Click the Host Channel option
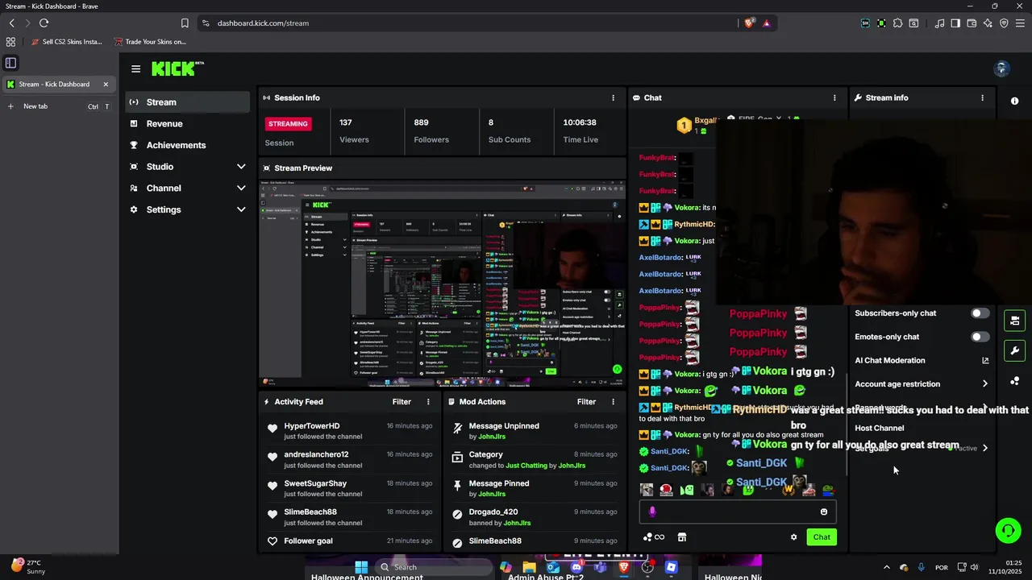Screen dimensions: 1032x580 (879, 429)
